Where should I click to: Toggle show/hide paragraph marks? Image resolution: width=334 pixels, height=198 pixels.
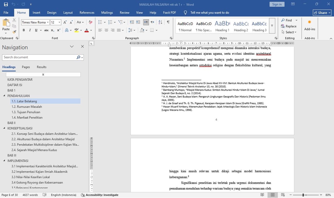click(x=168, y=22)
